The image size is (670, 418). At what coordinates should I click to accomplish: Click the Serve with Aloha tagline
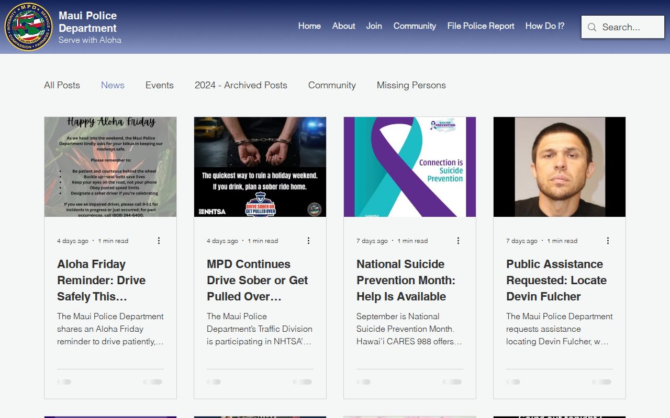pos(90,40)
